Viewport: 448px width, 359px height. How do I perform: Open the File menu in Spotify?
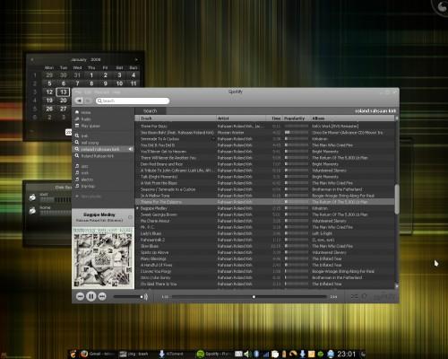coord(79,92)
